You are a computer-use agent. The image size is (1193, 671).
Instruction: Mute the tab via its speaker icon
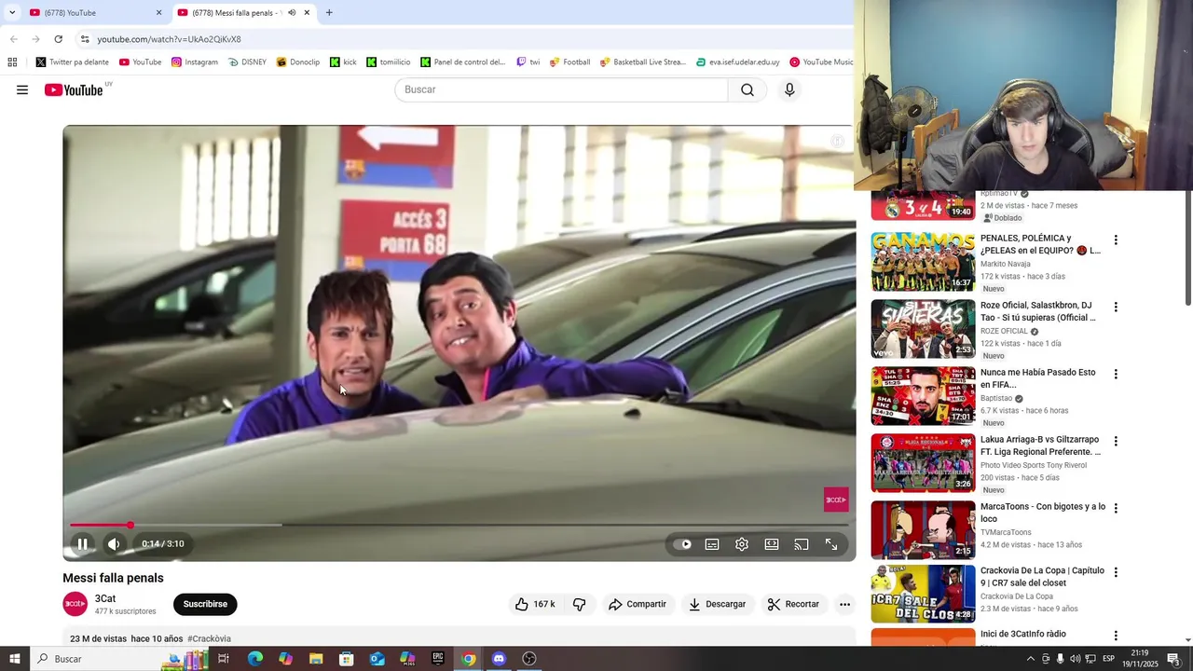[292, 13]
